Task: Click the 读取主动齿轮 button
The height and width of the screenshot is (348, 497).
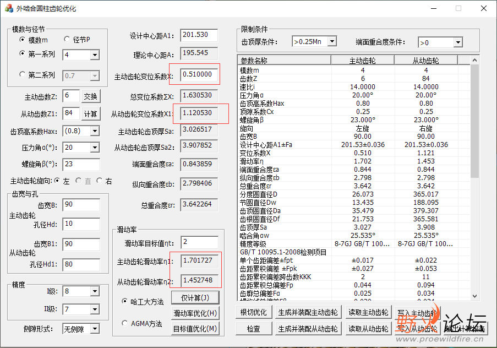Action: tap(369, 312)
